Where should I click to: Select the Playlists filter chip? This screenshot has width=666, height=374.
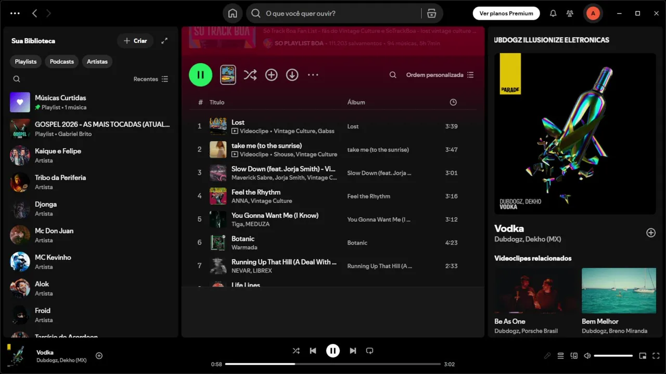pyautogui.click(x=25, y=61)
